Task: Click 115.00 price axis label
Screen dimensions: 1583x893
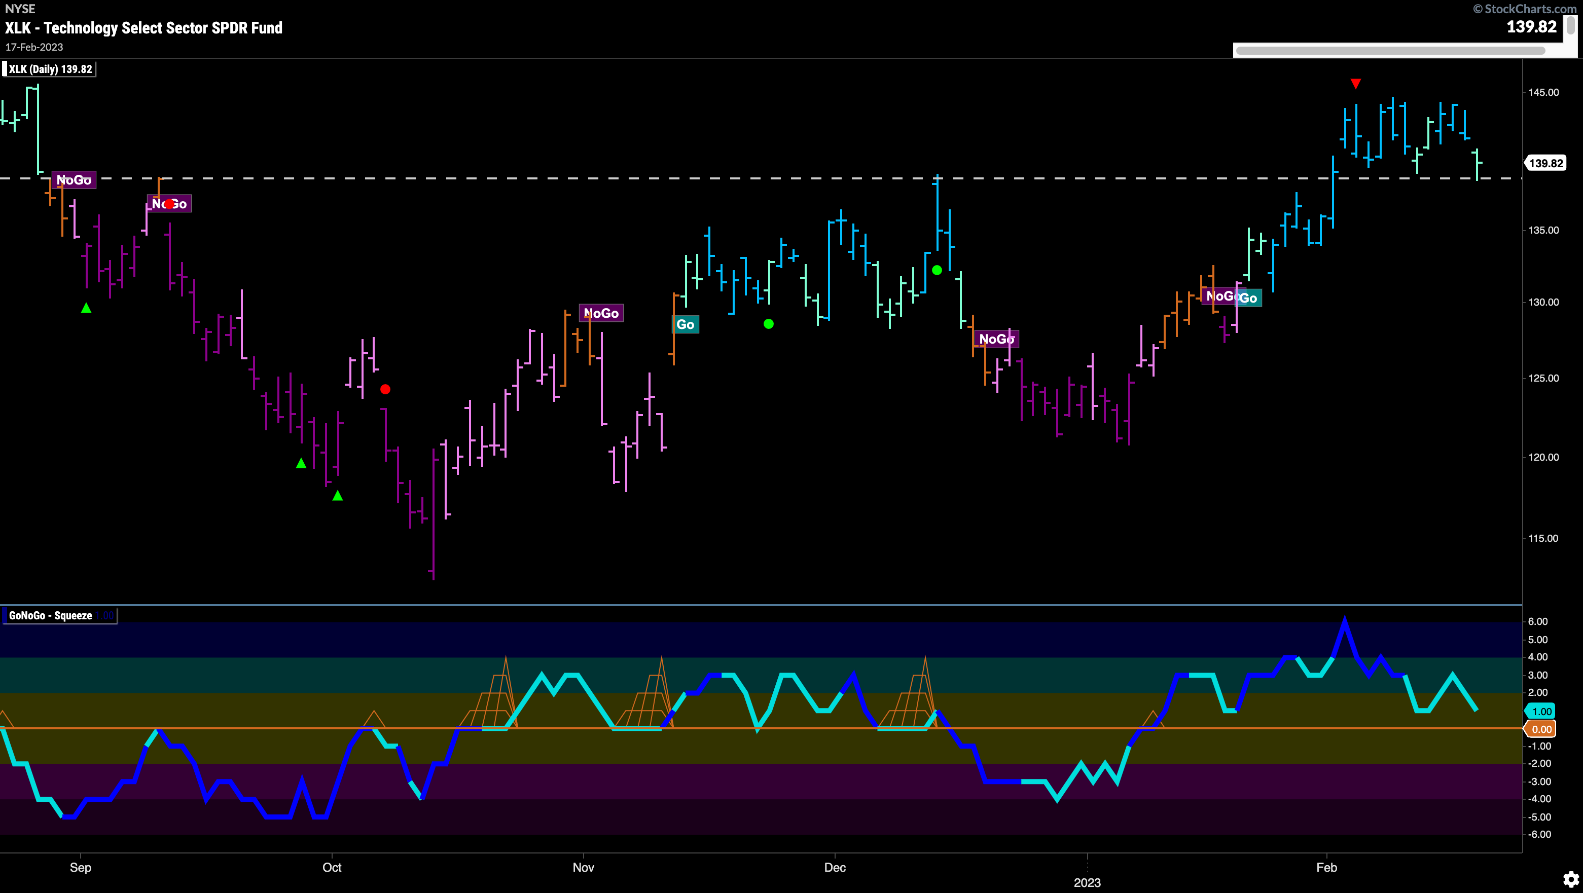Action: pyautogui.click(x=1543, y=538)
